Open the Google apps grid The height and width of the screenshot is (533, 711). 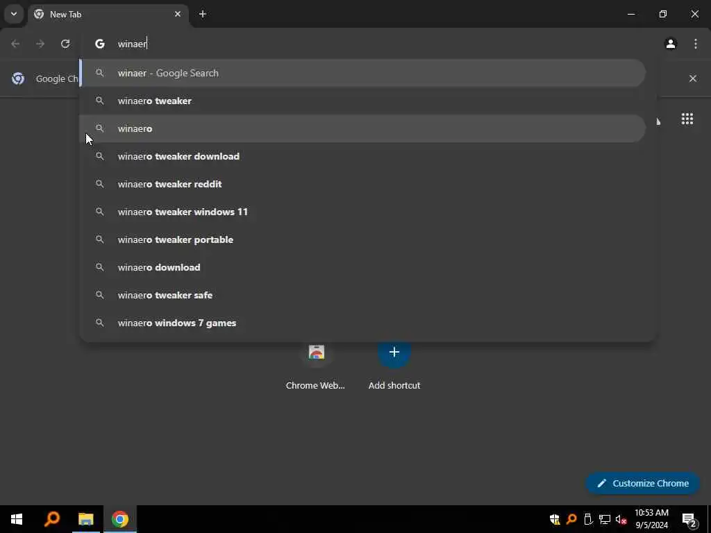click(687, 119)
